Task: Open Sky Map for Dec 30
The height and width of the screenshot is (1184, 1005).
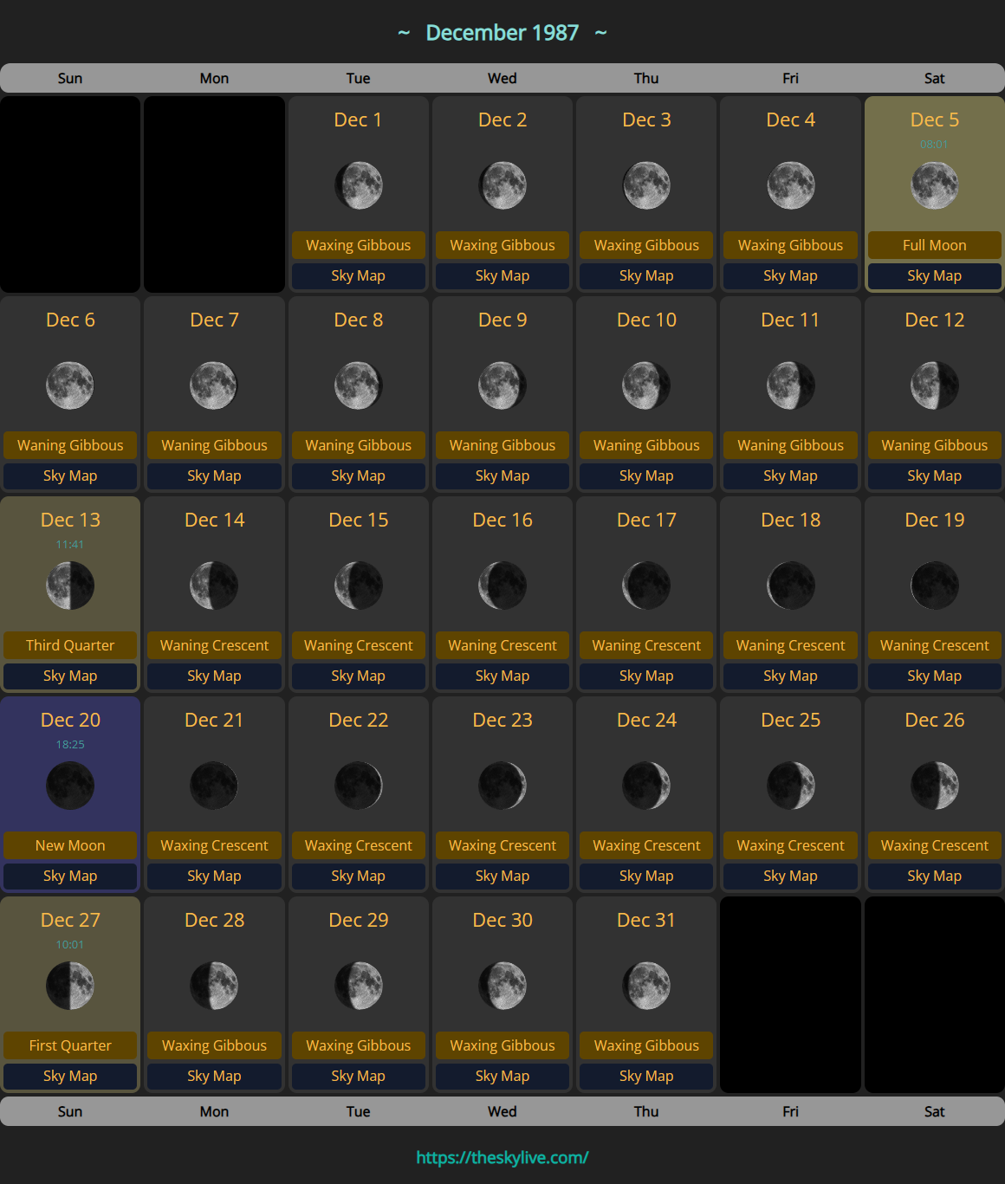Action: coord(502,1076)
